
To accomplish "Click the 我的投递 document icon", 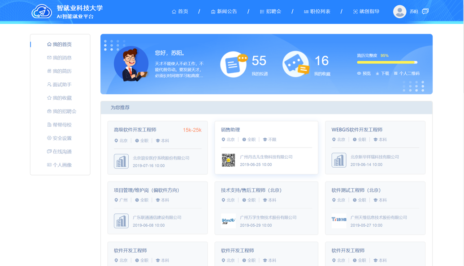I will (x=233, y=64).
